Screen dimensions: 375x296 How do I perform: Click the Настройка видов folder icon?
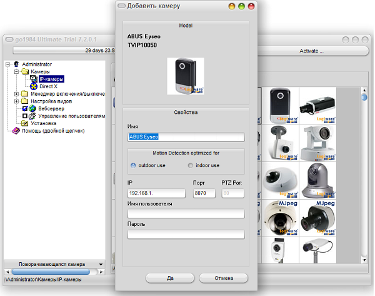[x=25, y=101]
